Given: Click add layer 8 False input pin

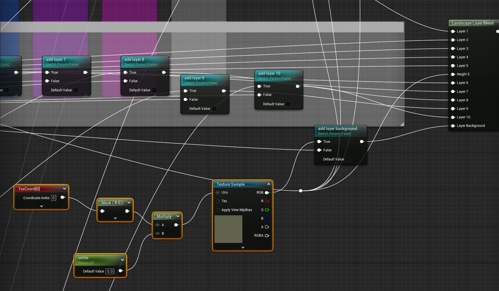Looking at the screenshot, I should click(x=125, y=81).
